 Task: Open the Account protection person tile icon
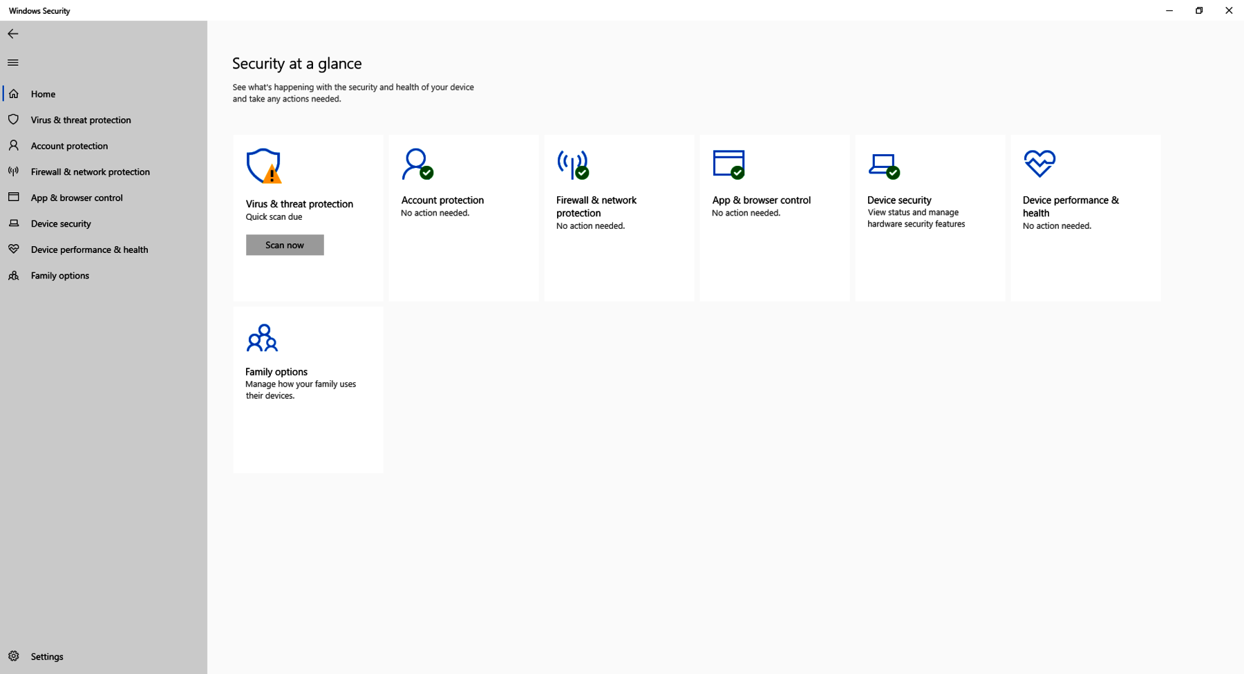click(x=417, y=165)
